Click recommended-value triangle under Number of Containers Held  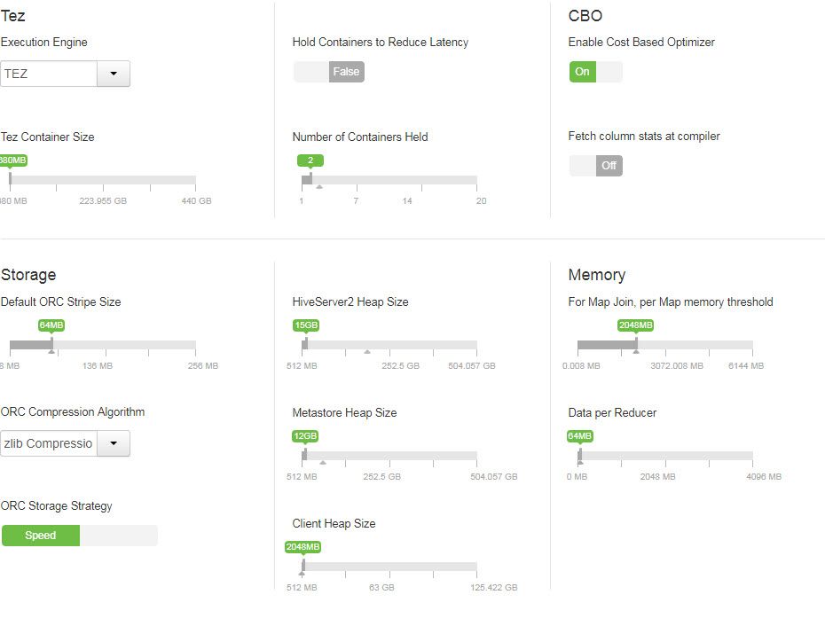(x=319, y=186)
